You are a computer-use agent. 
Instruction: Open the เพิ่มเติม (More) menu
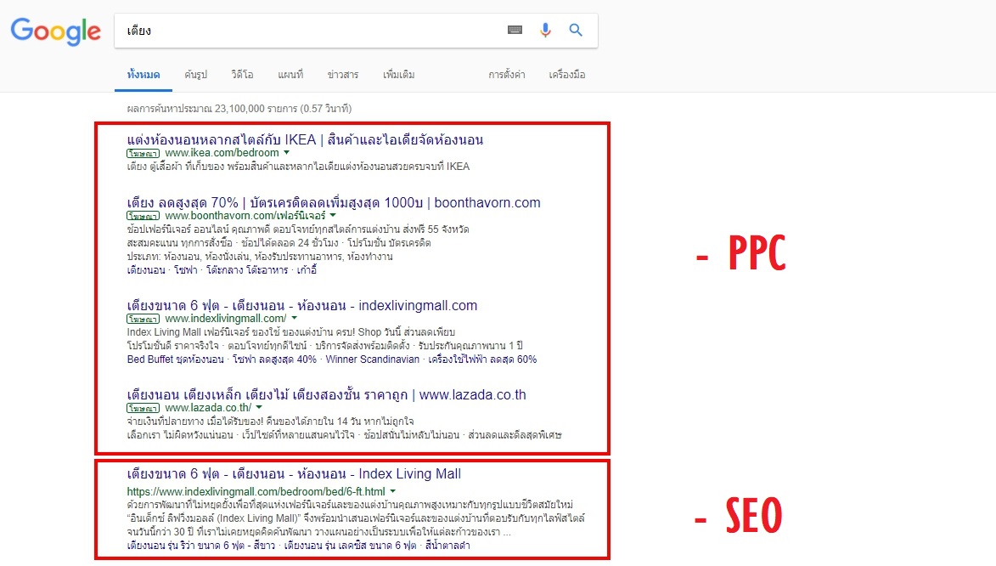point(399,75)
